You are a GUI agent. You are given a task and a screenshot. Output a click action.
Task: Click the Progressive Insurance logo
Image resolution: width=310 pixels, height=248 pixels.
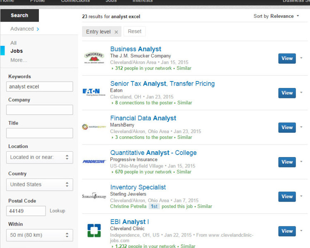coord(94,162)
